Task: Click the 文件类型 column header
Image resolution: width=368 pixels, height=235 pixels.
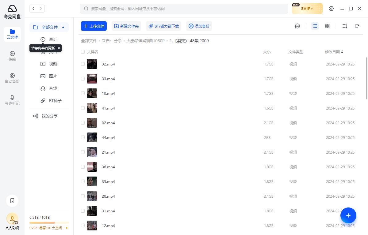Action: [x=296, y=52]
